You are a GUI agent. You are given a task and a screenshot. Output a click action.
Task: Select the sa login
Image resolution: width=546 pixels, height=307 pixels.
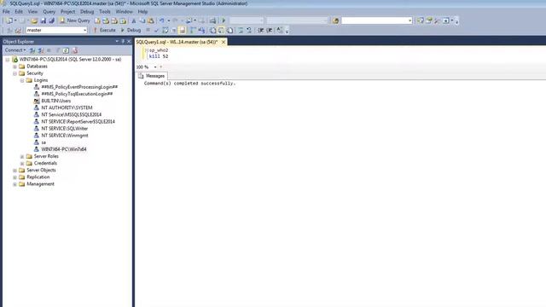point(44,142)
